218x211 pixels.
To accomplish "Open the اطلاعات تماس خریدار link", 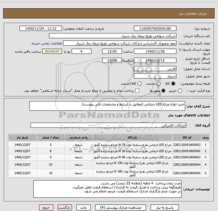I will click(x=47, y=43).
